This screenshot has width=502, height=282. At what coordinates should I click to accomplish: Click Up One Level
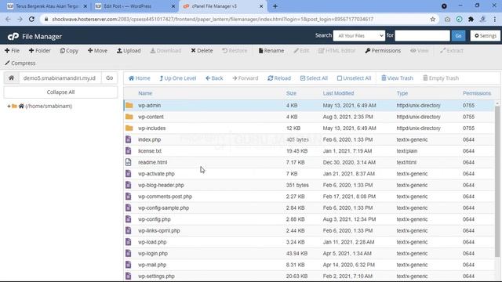click(178, 78)
